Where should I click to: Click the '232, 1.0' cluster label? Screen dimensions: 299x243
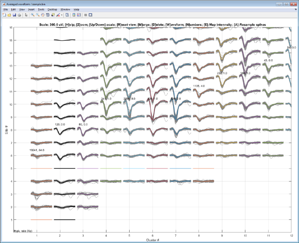pos(222,73)
